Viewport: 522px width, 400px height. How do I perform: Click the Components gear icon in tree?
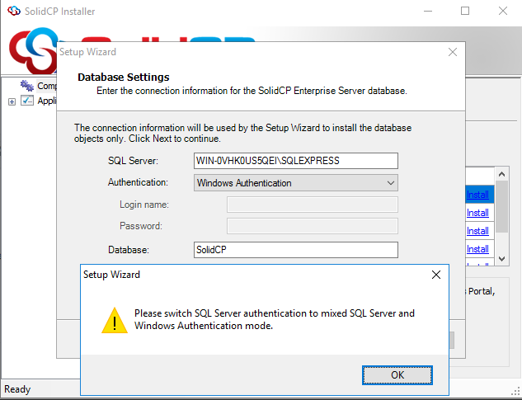27,86
